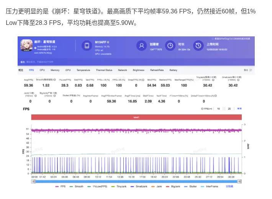Switch to the Network tab

tap(123, 70)
